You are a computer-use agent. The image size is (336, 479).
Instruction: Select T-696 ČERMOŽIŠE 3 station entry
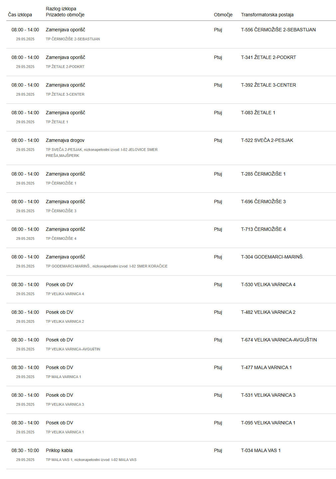(x=263, y=202)
